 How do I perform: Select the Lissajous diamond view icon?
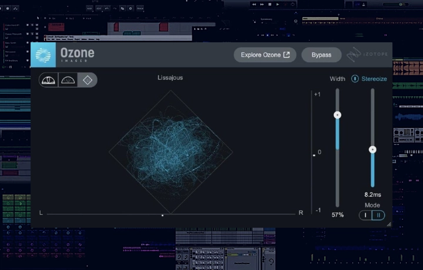[88, 80]
